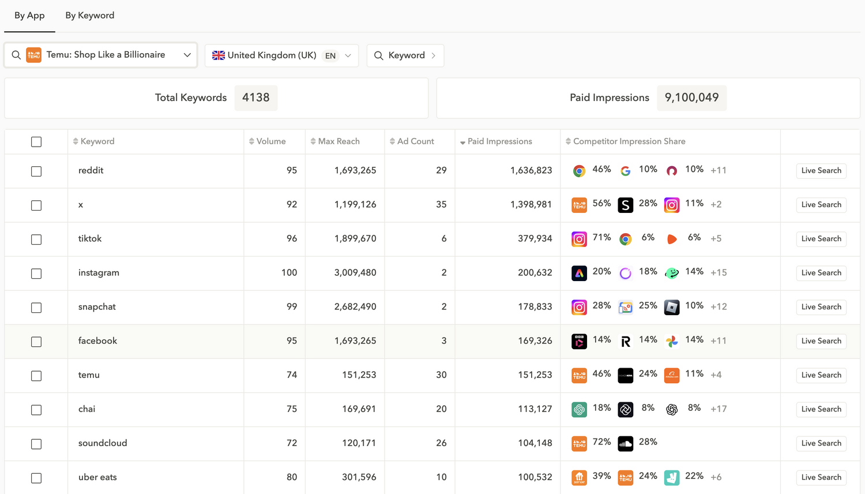Check the instagram row checkbox
This screenshot has width=865, height=494.
pyautogui.click(x=36, y=274)
